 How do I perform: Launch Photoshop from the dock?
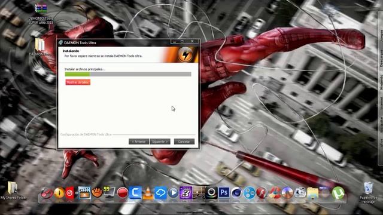(224, 192)
